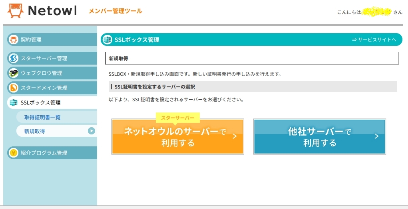Open 紹介プログラム管理 menu
The image size is (408, 209).
tap(52, 153)
